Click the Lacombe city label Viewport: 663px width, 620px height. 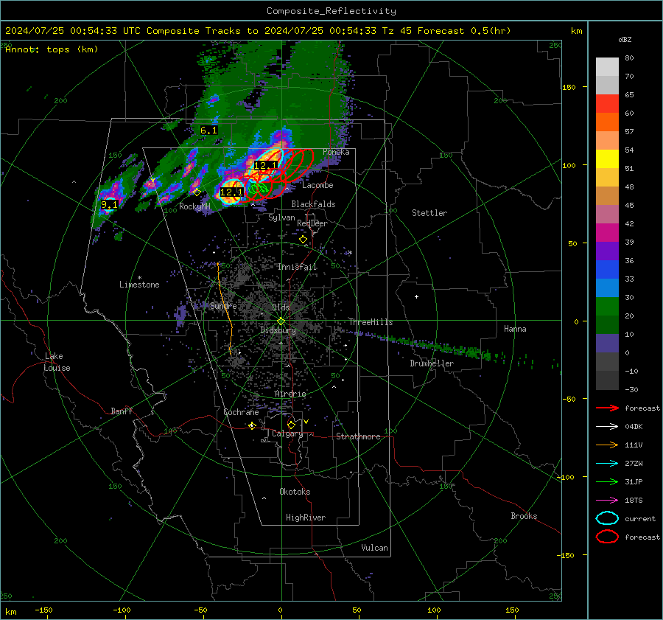[318, 185]
